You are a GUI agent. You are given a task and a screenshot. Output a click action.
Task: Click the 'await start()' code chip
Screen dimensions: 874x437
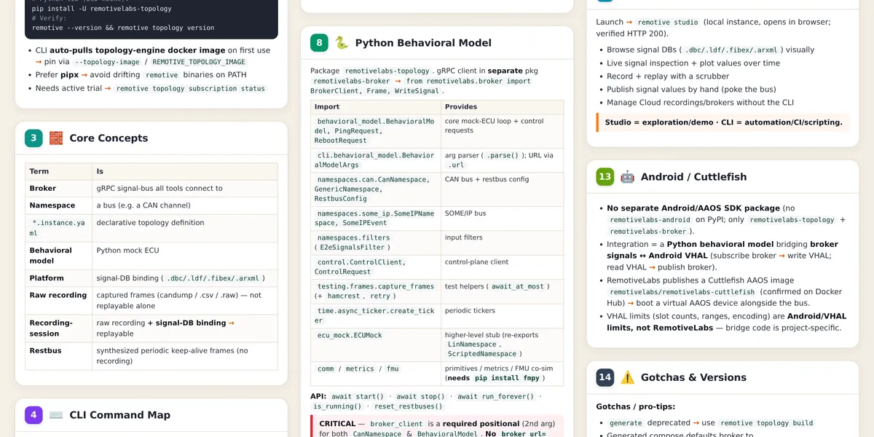(359, 396)
